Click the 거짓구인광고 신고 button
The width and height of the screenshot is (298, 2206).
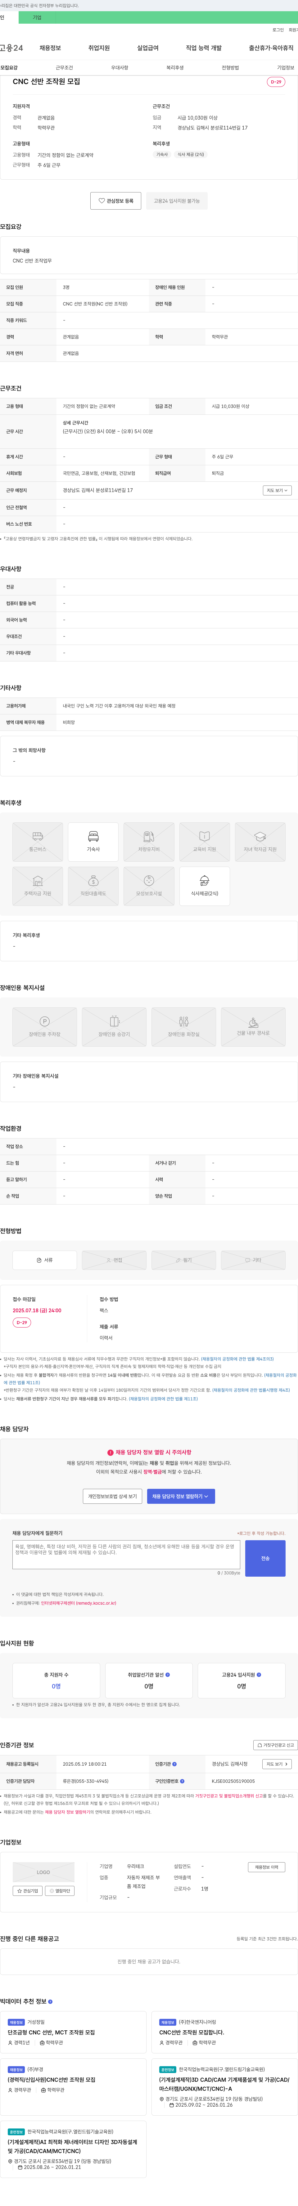pyautogui.click(x=275, y=1745)
